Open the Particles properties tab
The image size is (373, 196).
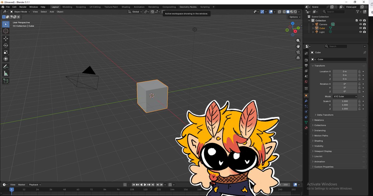[306, 106]
